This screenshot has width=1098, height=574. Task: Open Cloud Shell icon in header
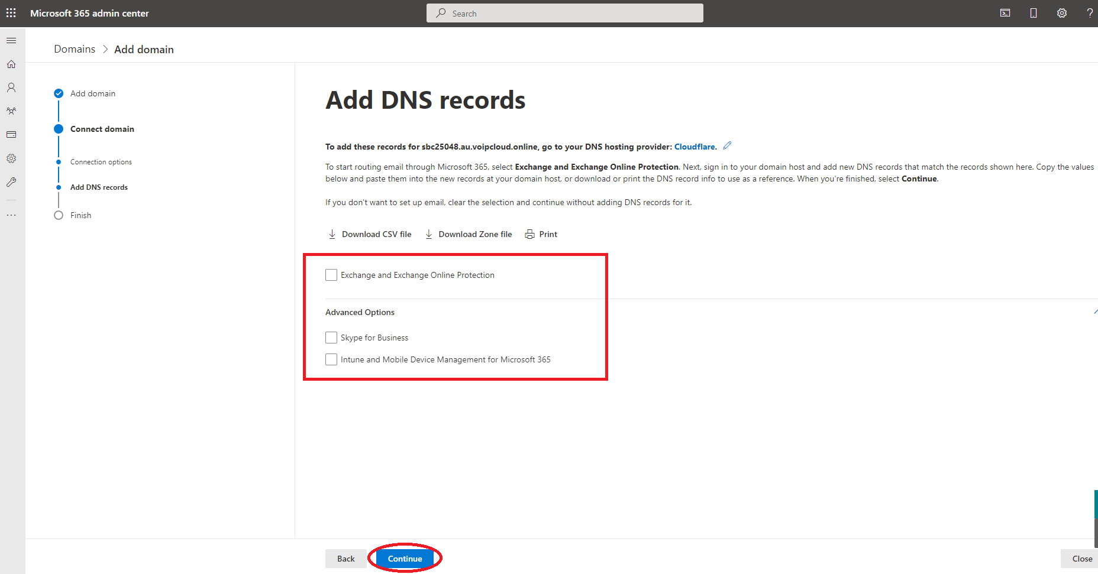[1005, 13]
